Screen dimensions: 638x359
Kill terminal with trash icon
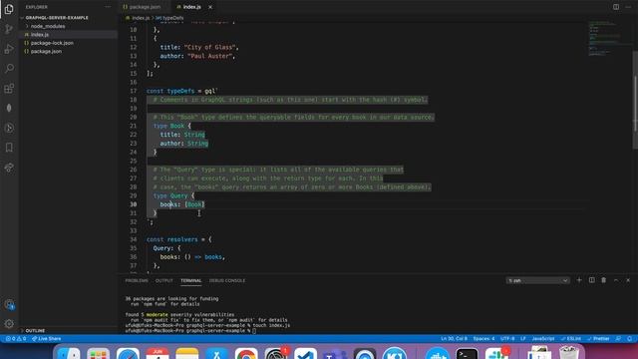[x=604, y=280]
